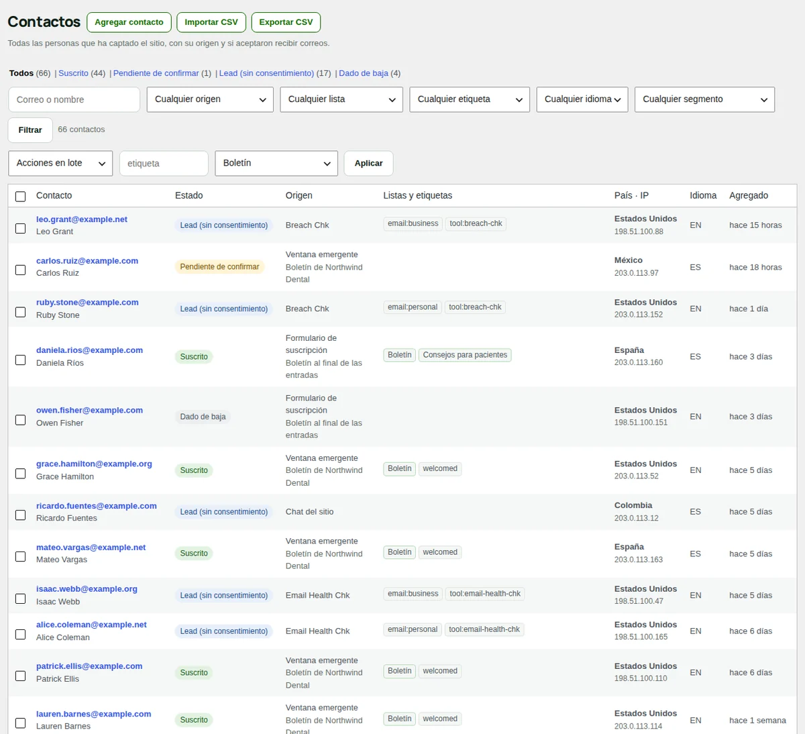
Task: Click the "Agregar contacto" button
Action: pyautogui.click(x=129, y=22)
